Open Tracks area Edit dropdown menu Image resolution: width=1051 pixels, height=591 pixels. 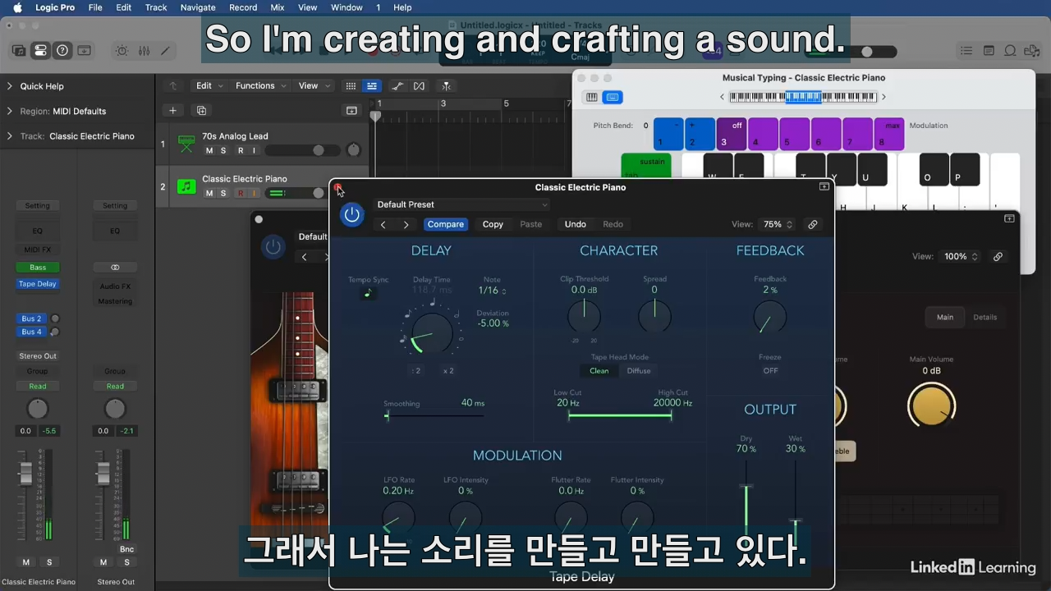tap(209, 85)
